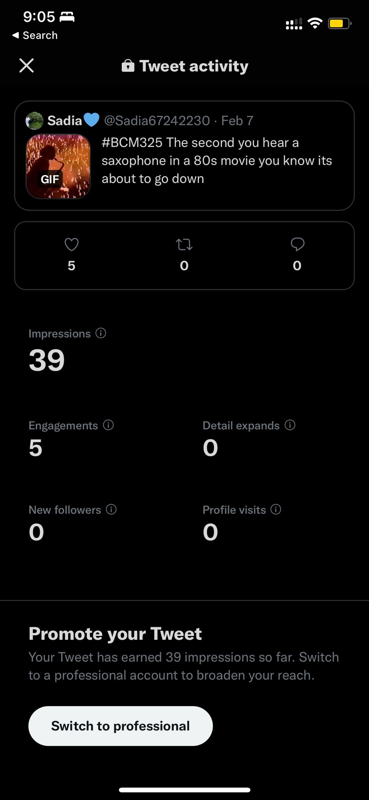Open Impressions info icon
This screenshot has height=800, width=369.
tap(101, 333)
